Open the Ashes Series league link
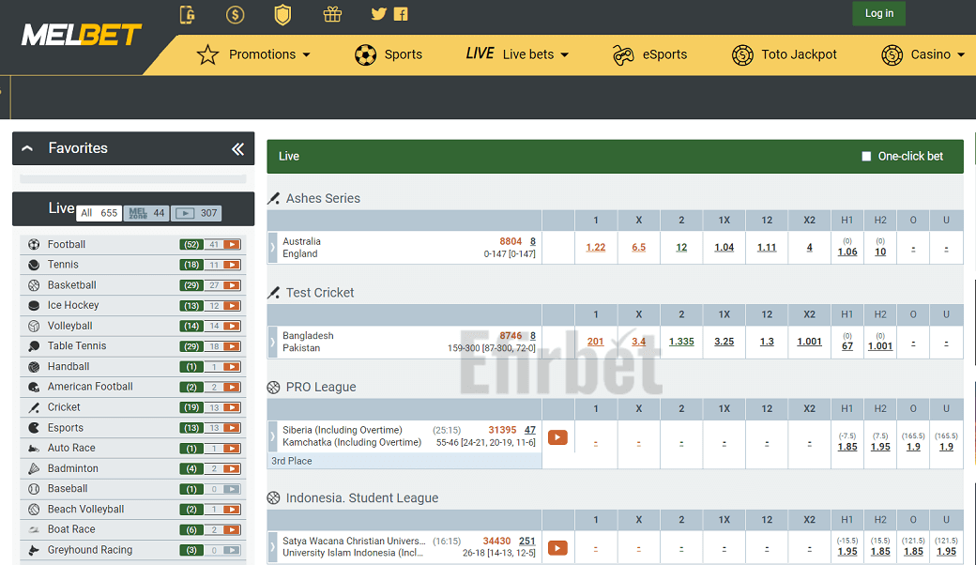 (323, 198)
